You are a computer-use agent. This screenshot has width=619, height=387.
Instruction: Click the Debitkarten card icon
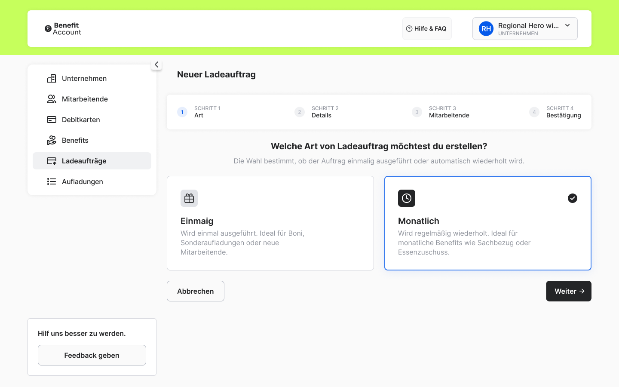click(52, 120)
